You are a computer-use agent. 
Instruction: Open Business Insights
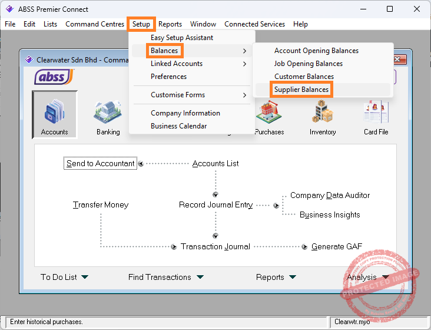(x=330, y=214)
